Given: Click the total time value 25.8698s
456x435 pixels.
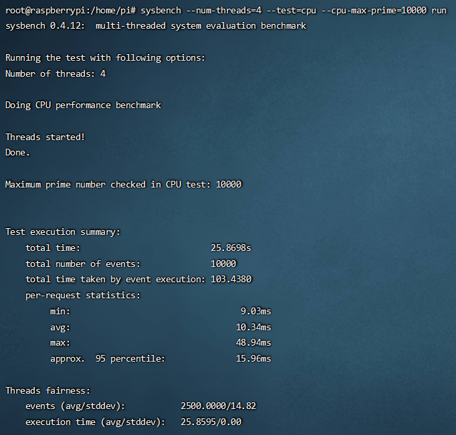Looking at the screenshot, I should coord(231,248).
